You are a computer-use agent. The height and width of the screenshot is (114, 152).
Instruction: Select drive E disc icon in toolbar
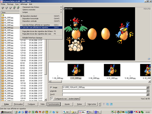click(14, 8)
